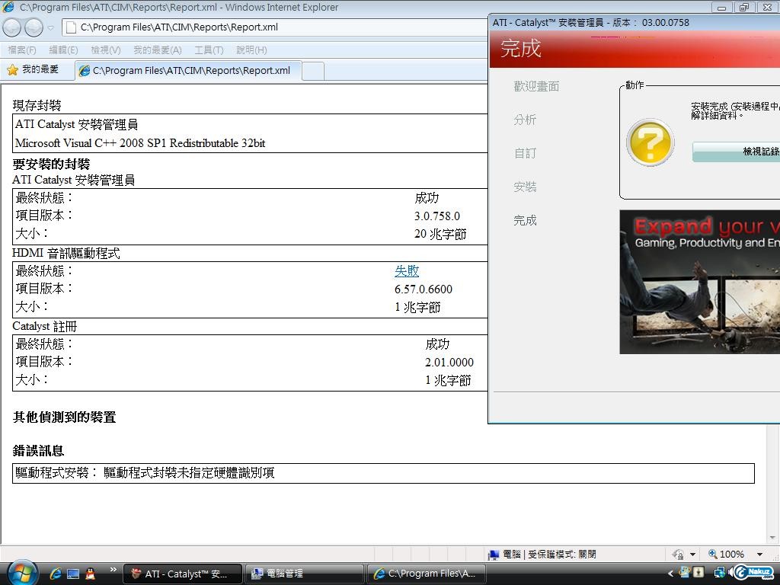Open the 檔案(F) menu
The width and height of the screenshot is (780, 585).
(22, 50)
